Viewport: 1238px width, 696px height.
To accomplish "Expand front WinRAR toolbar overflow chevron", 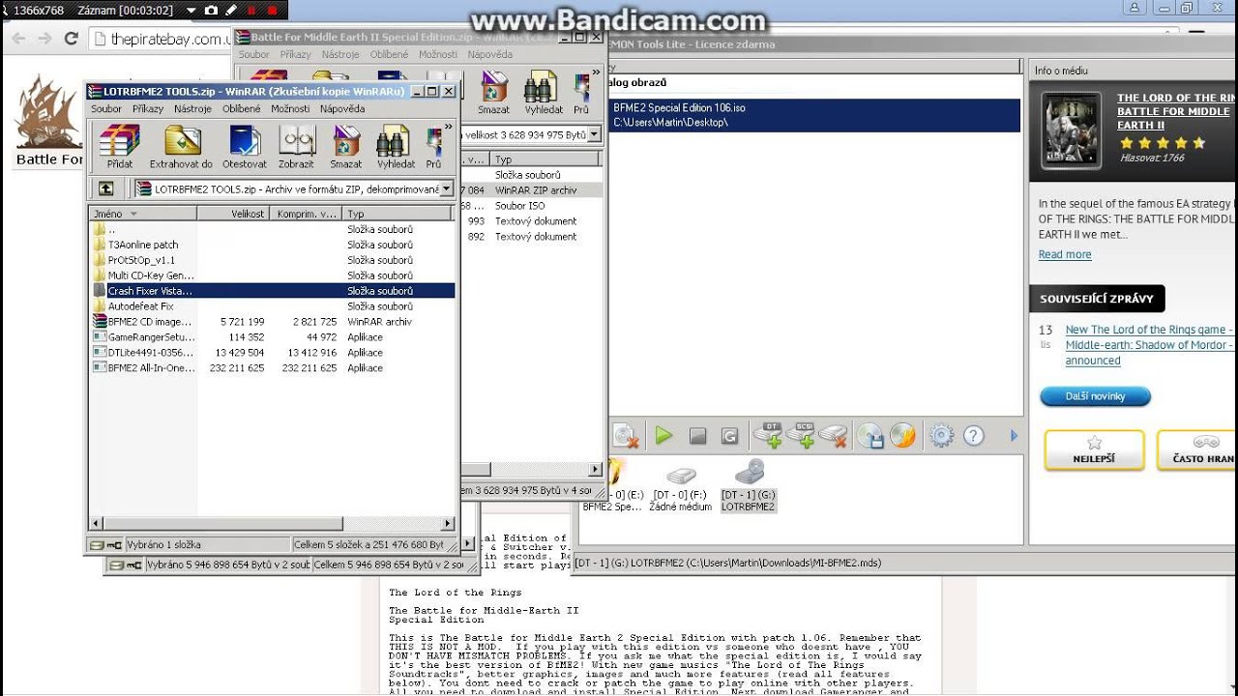I will click(448, 128).
